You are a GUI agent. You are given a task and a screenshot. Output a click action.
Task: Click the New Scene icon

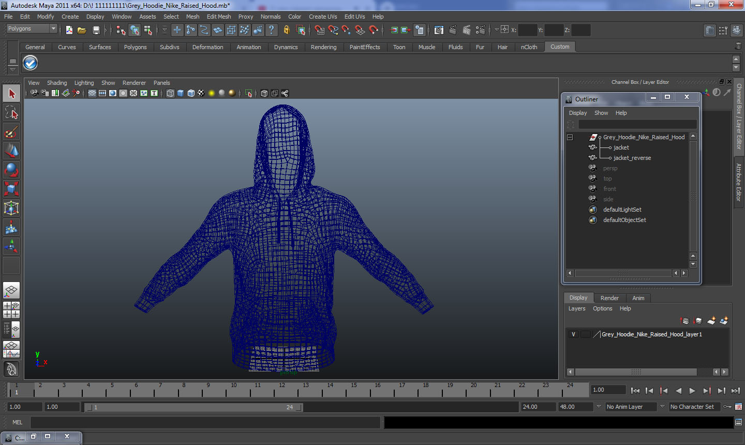coord(69,30)
